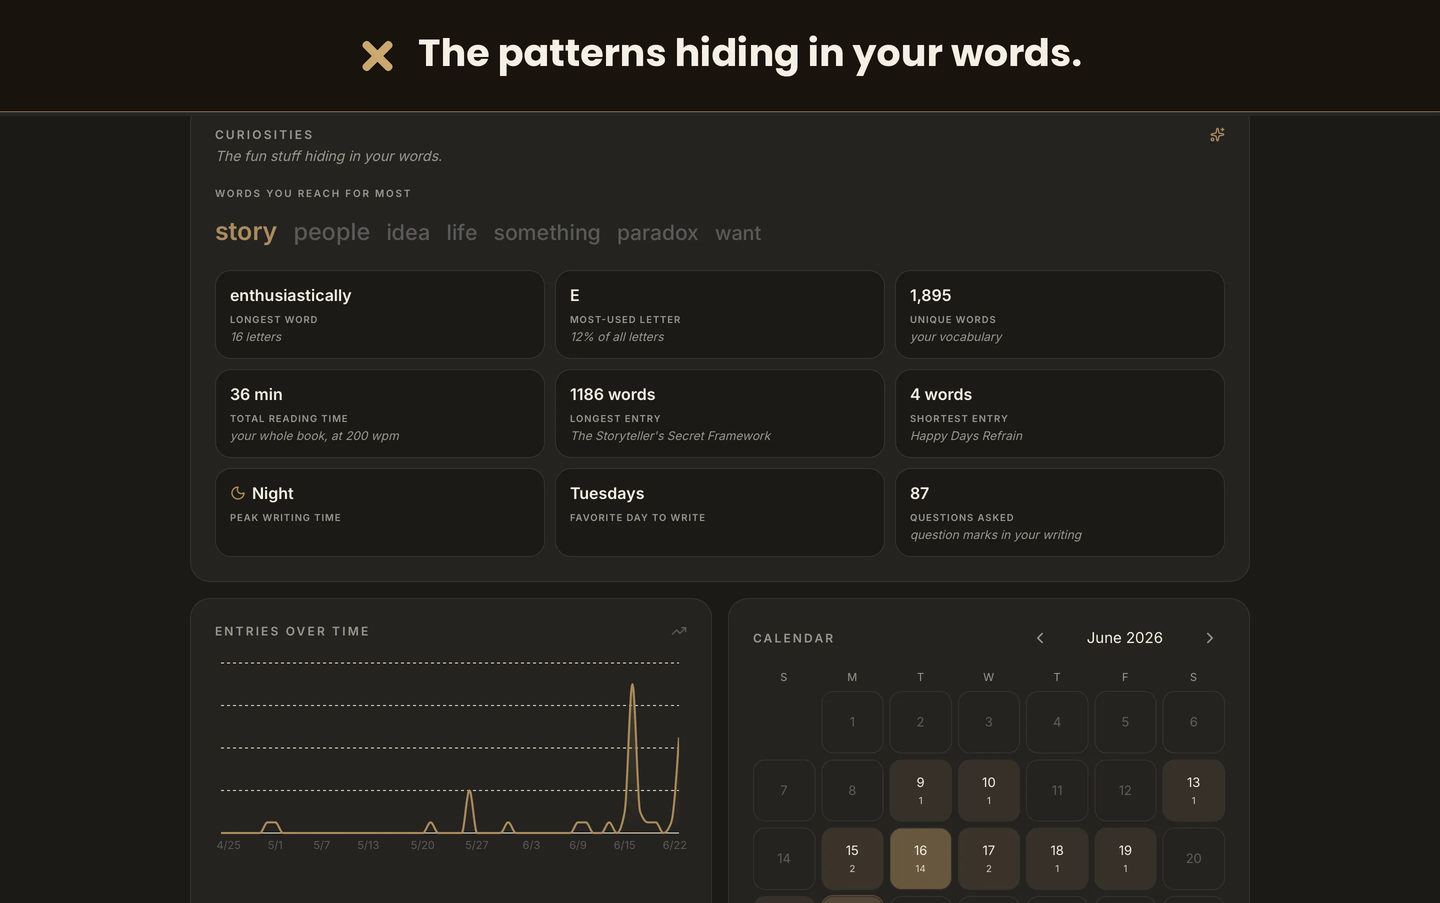Select the word 'paradox'
The height and width of the screenshot is (903, 1440).
[657, 233]
